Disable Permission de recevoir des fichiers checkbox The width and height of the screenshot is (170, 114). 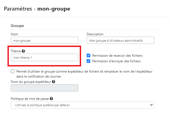[x=89, y=56]
